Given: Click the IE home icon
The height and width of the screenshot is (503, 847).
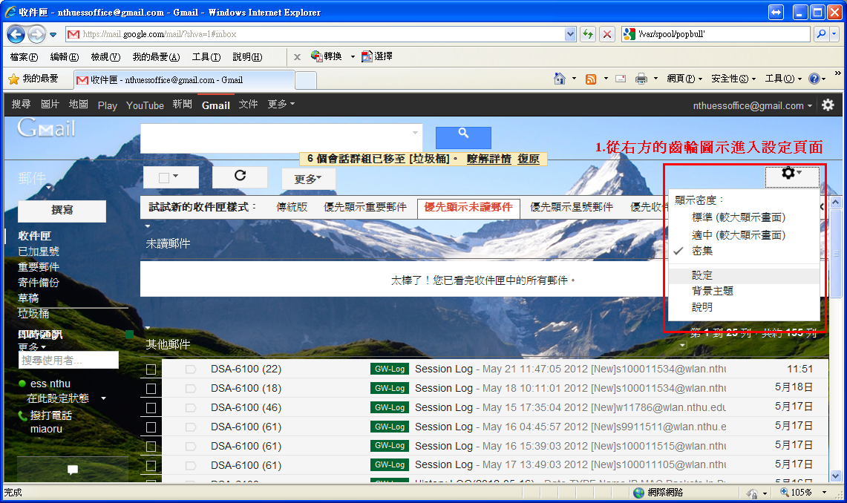Looking at the screenshot, I should (561, 79).
